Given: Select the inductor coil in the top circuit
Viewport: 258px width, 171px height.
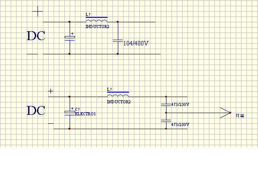Looking at the screenshot, I should point(96,20).
